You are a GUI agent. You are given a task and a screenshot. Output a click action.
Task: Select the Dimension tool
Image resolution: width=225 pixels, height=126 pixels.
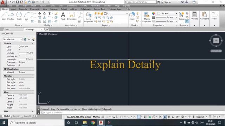pos(72,16)
